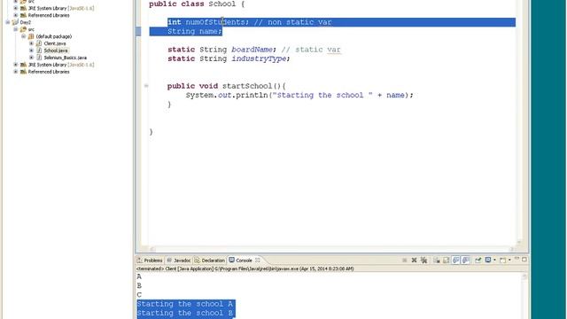Collapse the startSchool method fold marker

[146, 86]
